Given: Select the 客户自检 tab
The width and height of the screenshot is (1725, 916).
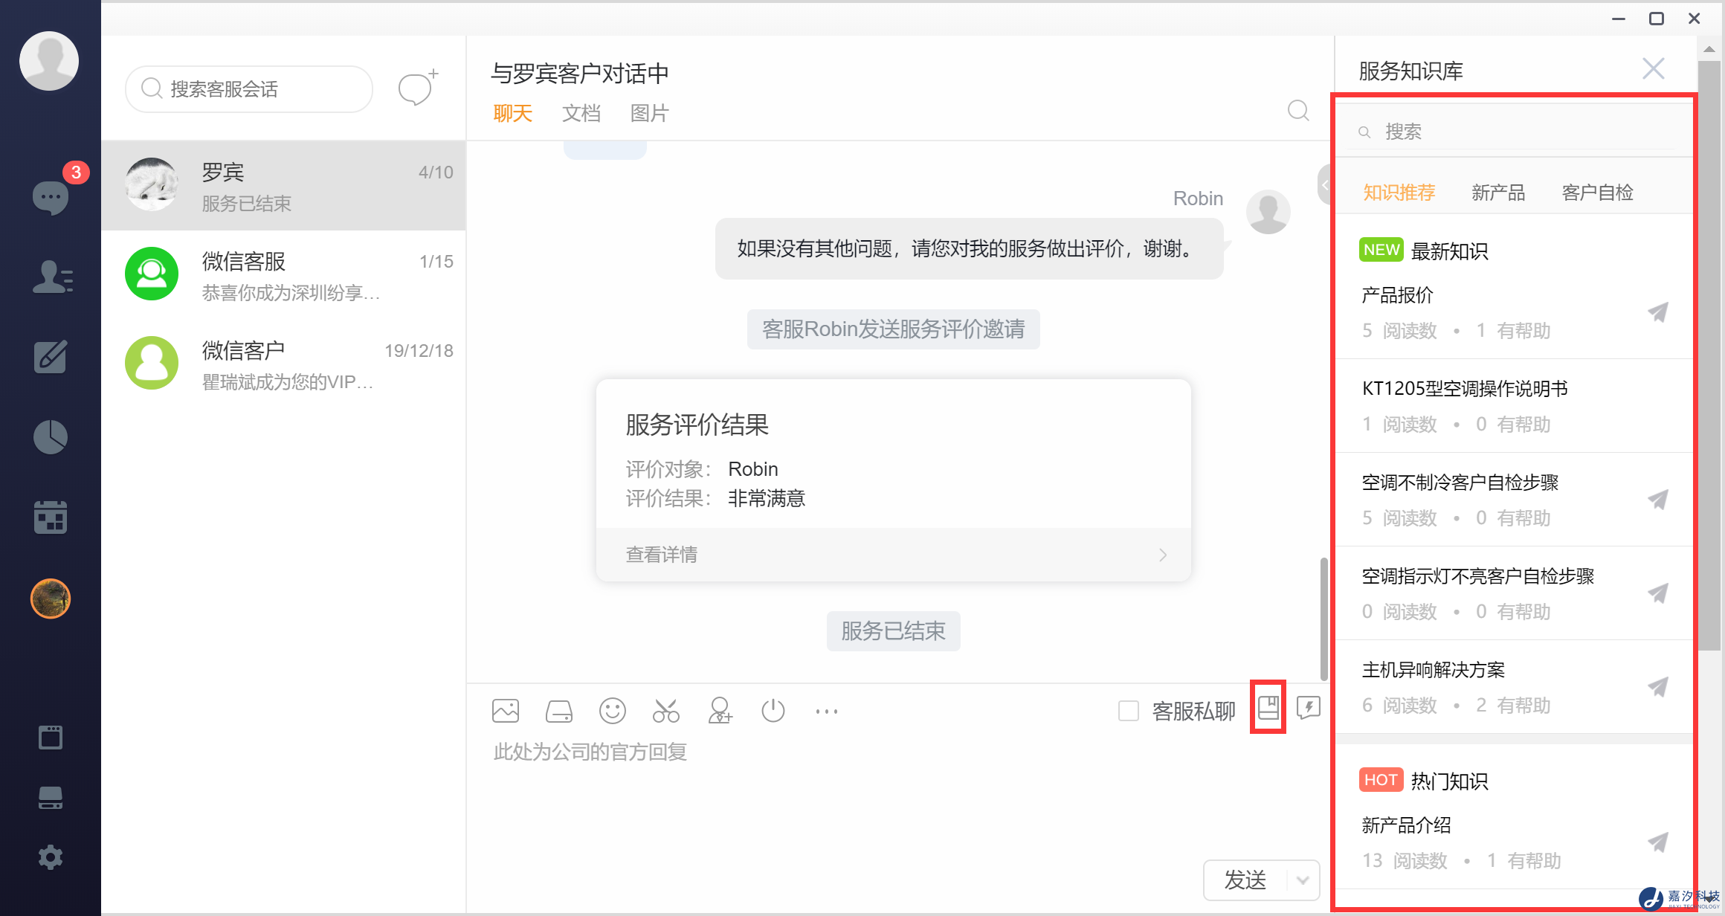Looking at the screenshot, I should pos(1597,193).
